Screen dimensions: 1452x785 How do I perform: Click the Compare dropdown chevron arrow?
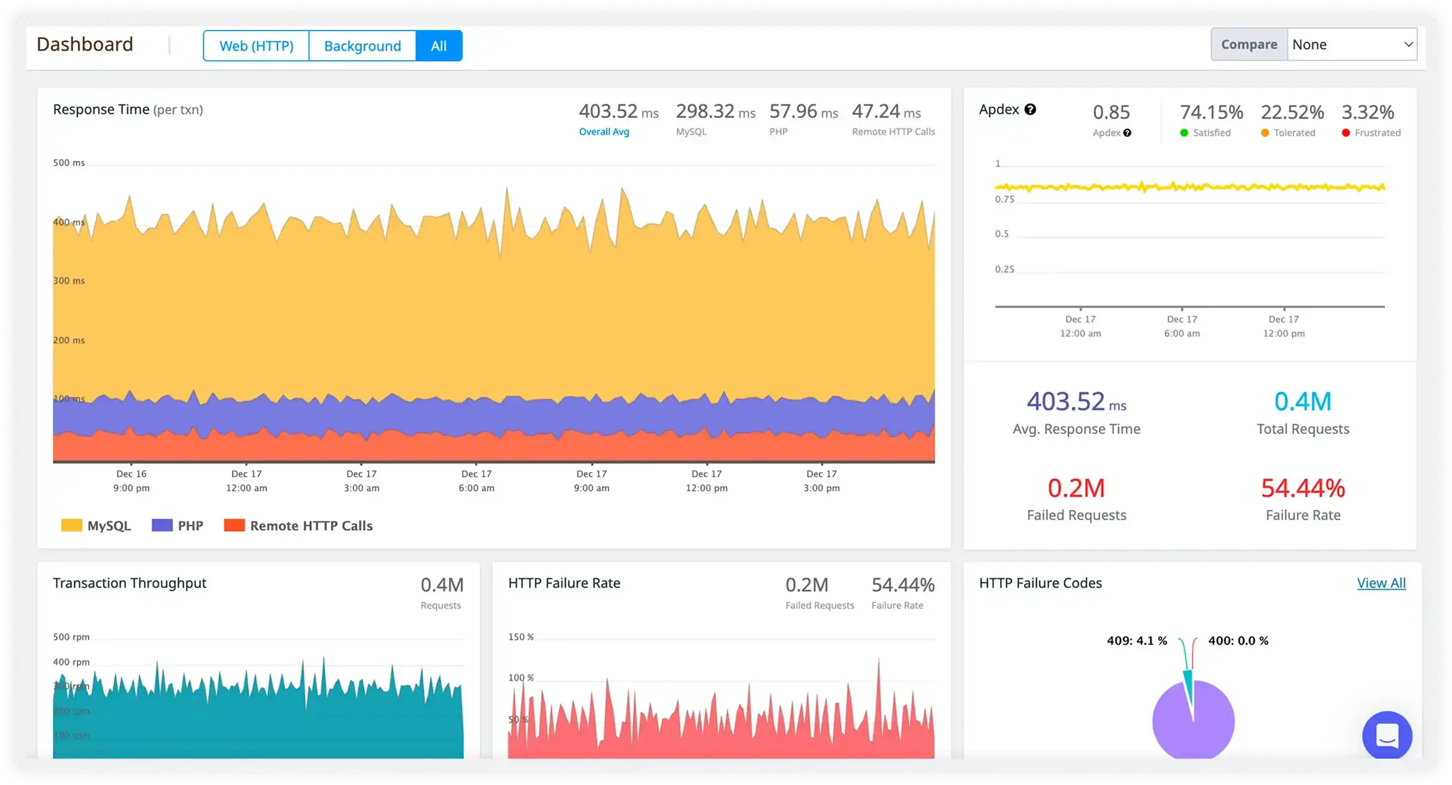coord(1408,44)
